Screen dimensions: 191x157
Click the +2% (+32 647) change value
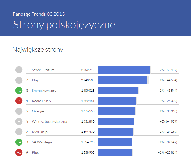pos(168,142)
